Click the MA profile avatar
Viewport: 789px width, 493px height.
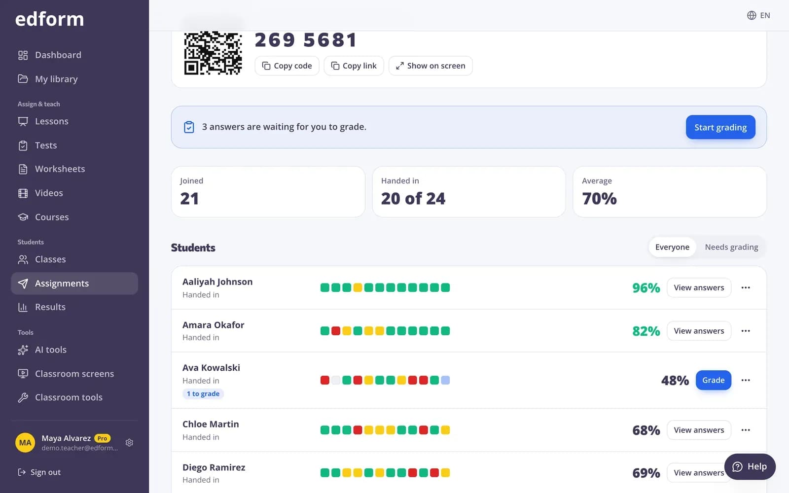(25, 443)
